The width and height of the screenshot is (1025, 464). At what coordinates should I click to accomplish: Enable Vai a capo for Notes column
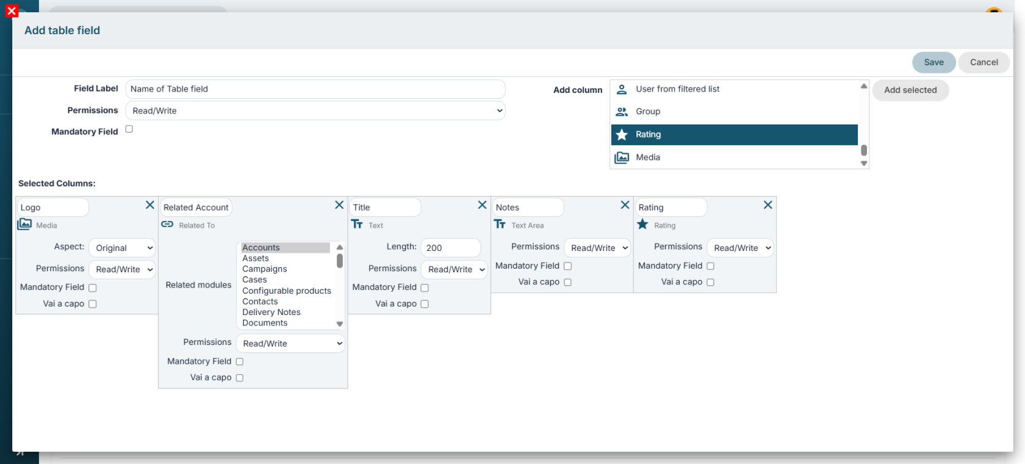pyautogui.click(x=567, y=282)
